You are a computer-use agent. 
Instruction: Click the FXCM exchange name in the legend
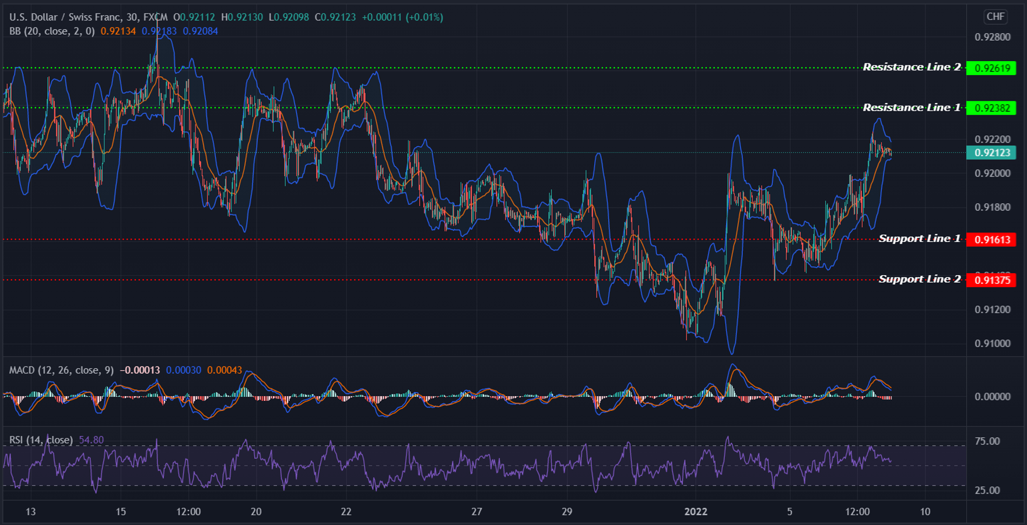coord(155,17)
